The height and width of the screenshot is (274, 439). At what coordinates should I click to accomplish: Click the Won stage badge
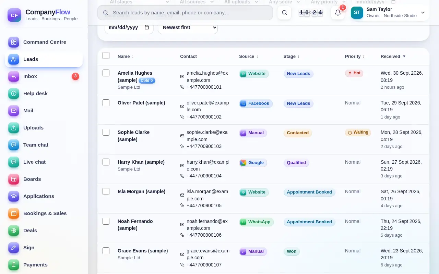(x=292, y=251)
